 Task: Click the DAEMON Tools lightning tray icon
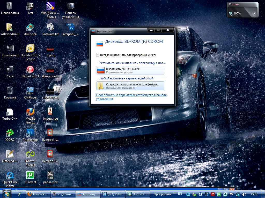(x=201, y=194)
